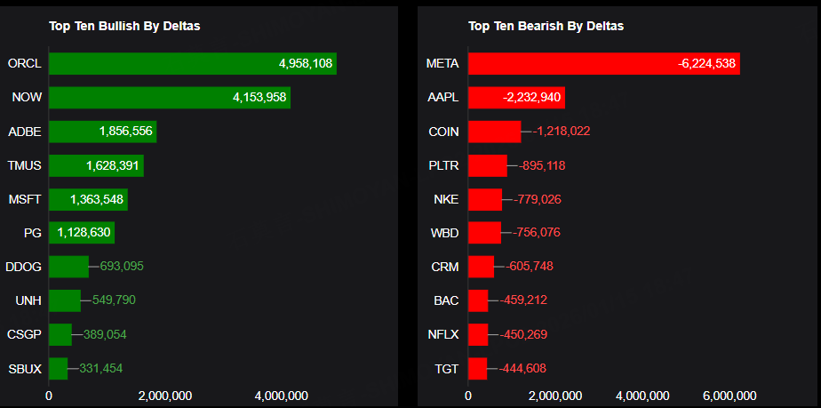Select the PG bar in bullish chart
Image resolution: width=821 pixels, height=408 pixels.
pos(81,233)
